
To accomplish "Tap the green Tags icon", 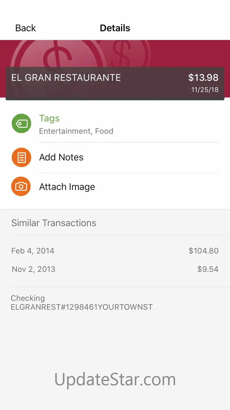I will point(21,123).
